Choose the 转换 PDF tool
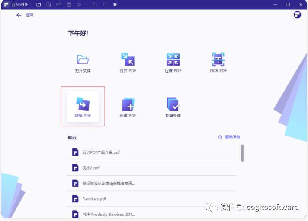Image resolution: width=308 pixels, height=221 pixels. pyautogui.click(x=83, y=106)
